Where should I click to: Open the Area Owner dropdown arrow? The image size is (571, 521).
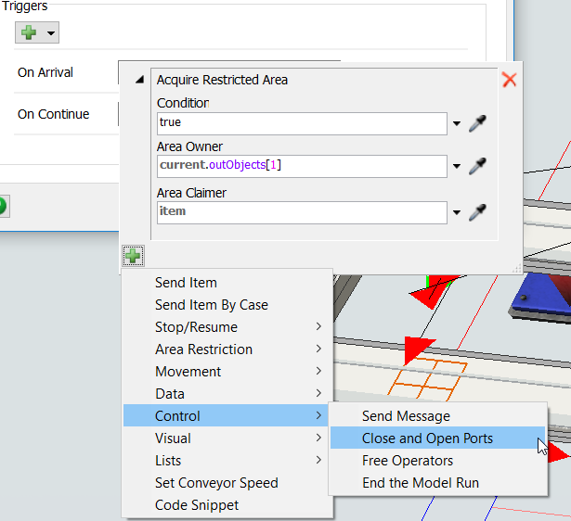click(x=457, y=168)
